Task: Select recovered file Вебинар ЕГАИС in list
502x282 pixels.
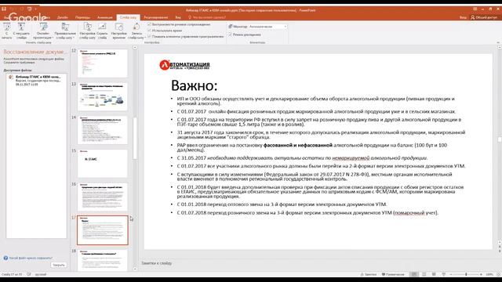Action: (37, 81)
